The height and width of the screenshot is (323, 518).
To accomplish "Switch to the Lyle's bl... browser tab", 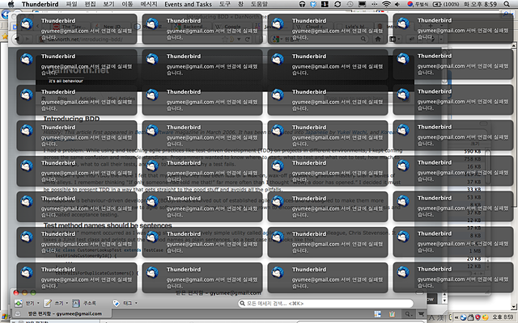I will [x=355, y=27].
